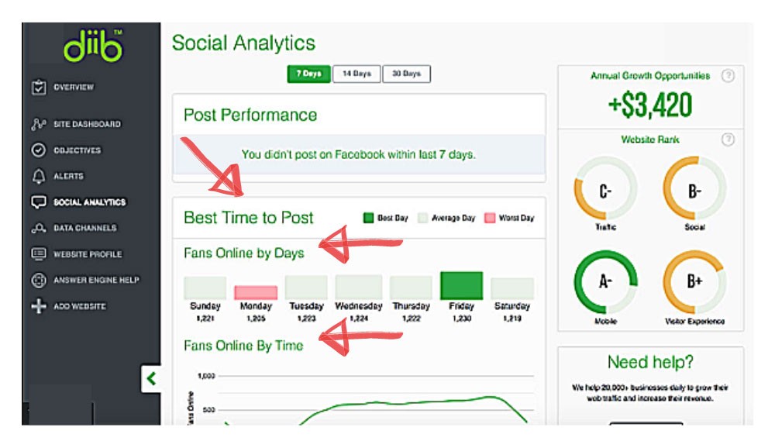Screen dimensions: 775x441
Task: Select the Friday bar in Fans Online
Action: tap(461, 285)
